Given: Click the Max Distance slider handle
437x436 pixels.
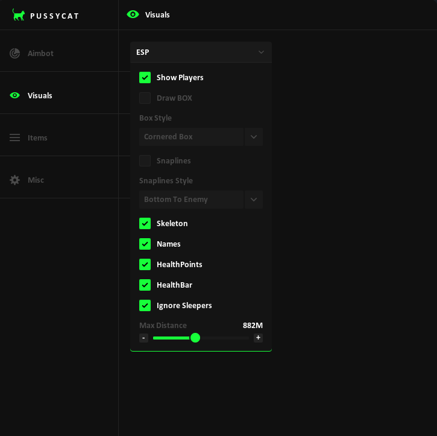Looking at the screenshot, I should coord(195,338).
